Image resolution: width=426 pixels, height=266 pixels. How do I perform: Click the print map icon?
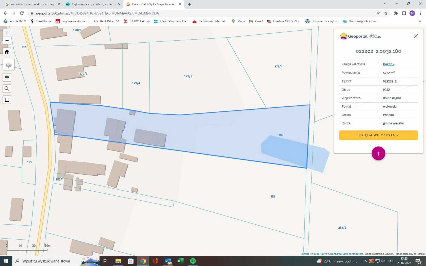pos(7,78)
